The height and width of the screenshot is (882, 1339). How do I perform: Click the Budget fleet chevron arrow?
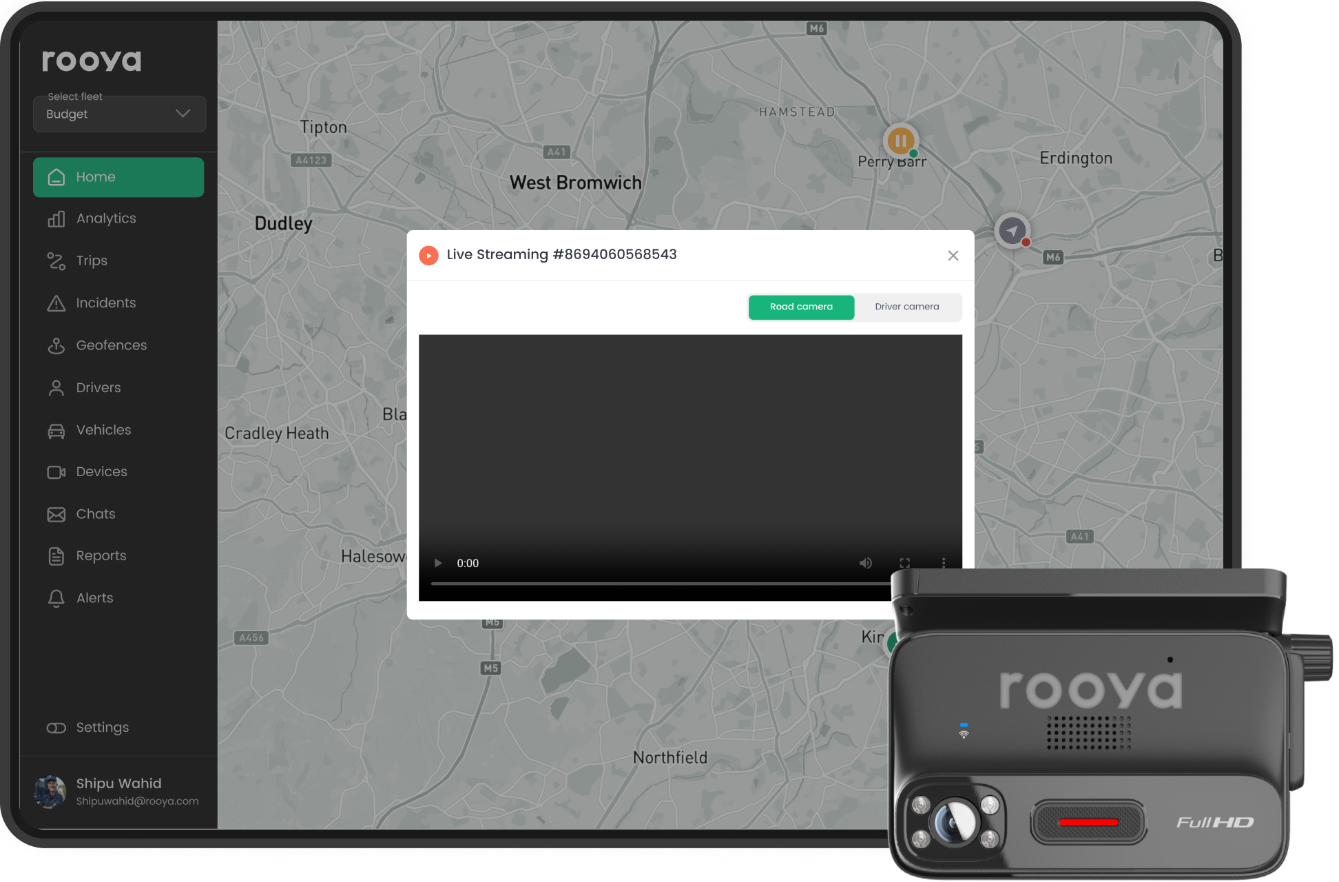[x=183, y=113]
